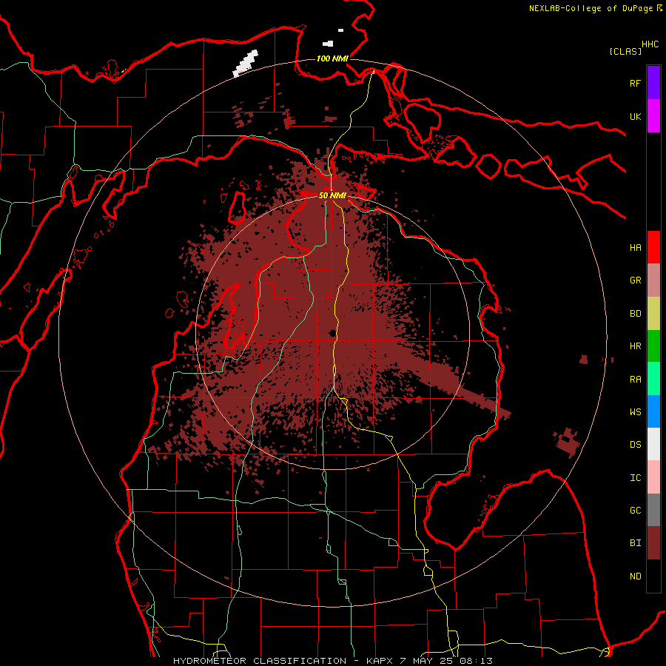Click the ND black legend swatch
666x666 pixels.
(653, 576)
